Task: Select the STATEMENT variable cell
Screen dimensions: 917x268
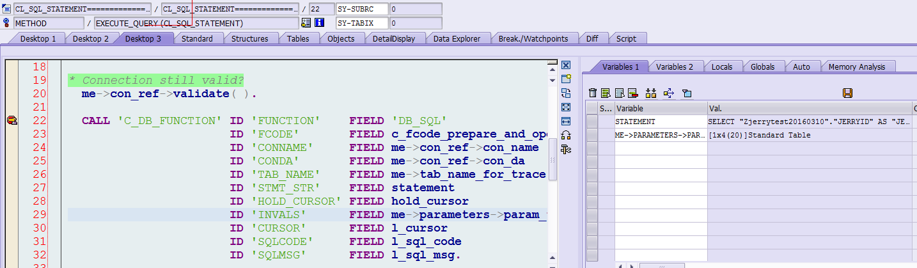Action: coord(661,121)
